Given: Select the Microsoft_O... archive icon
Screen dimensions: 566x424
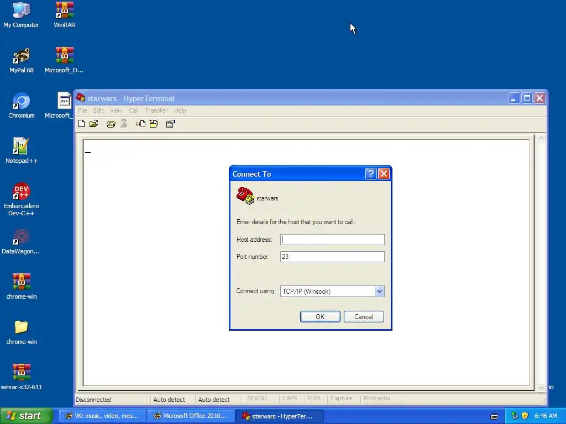Looking at the screenshot, I should [x=64, y=60].
